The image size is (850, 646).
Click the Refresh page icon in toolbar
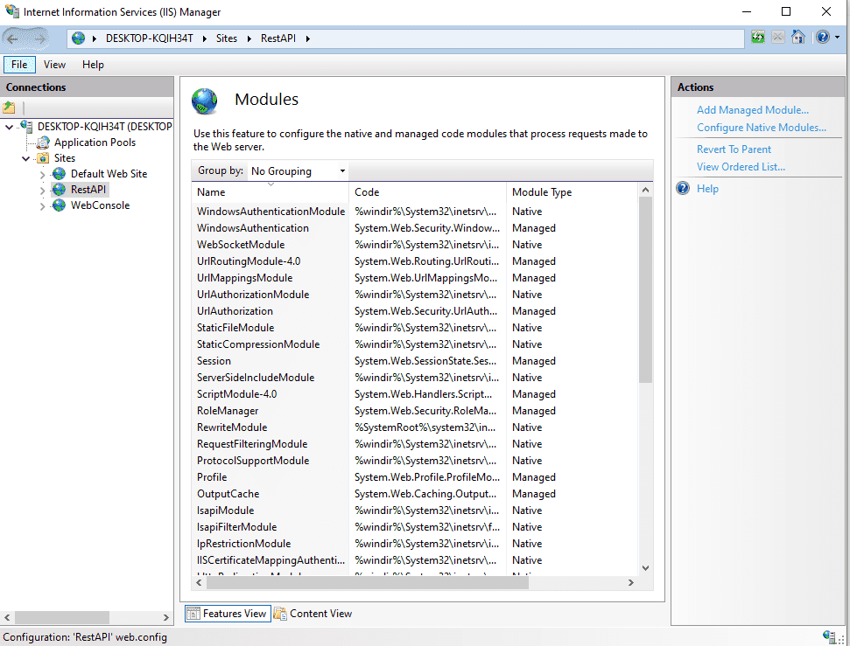click(x=758, y=37)
